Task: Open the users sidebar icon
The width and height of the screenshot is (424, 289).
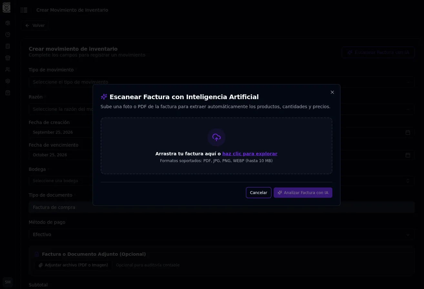Action: coord(8,69)
